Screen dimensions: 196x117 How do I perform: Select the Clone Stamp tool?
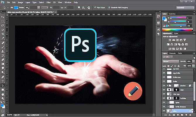[x=3, y=51]
